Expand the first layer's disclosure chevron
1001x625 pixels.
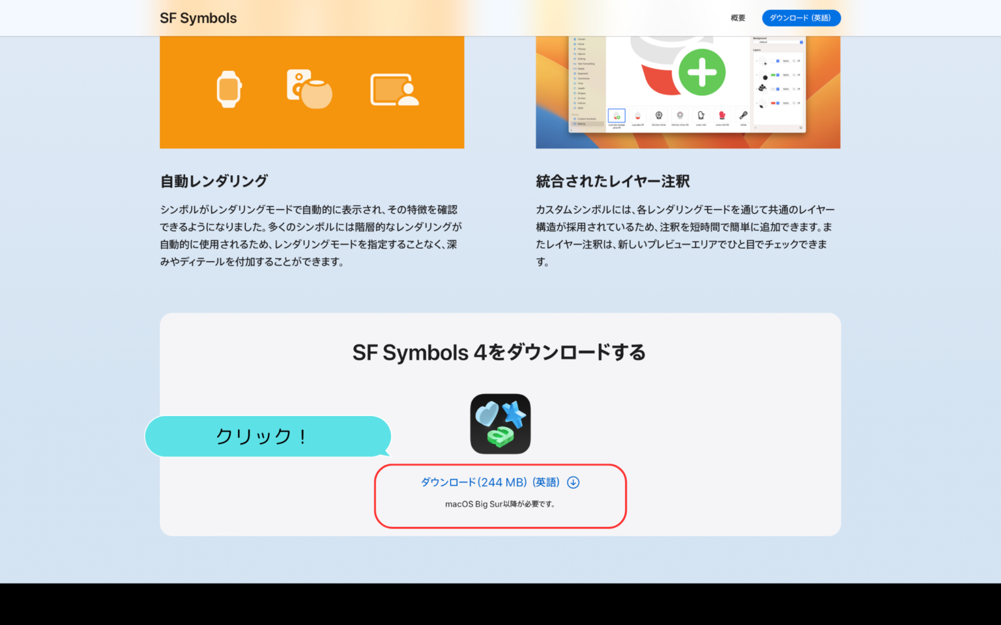pyautogui.click(x=757, y=61)
